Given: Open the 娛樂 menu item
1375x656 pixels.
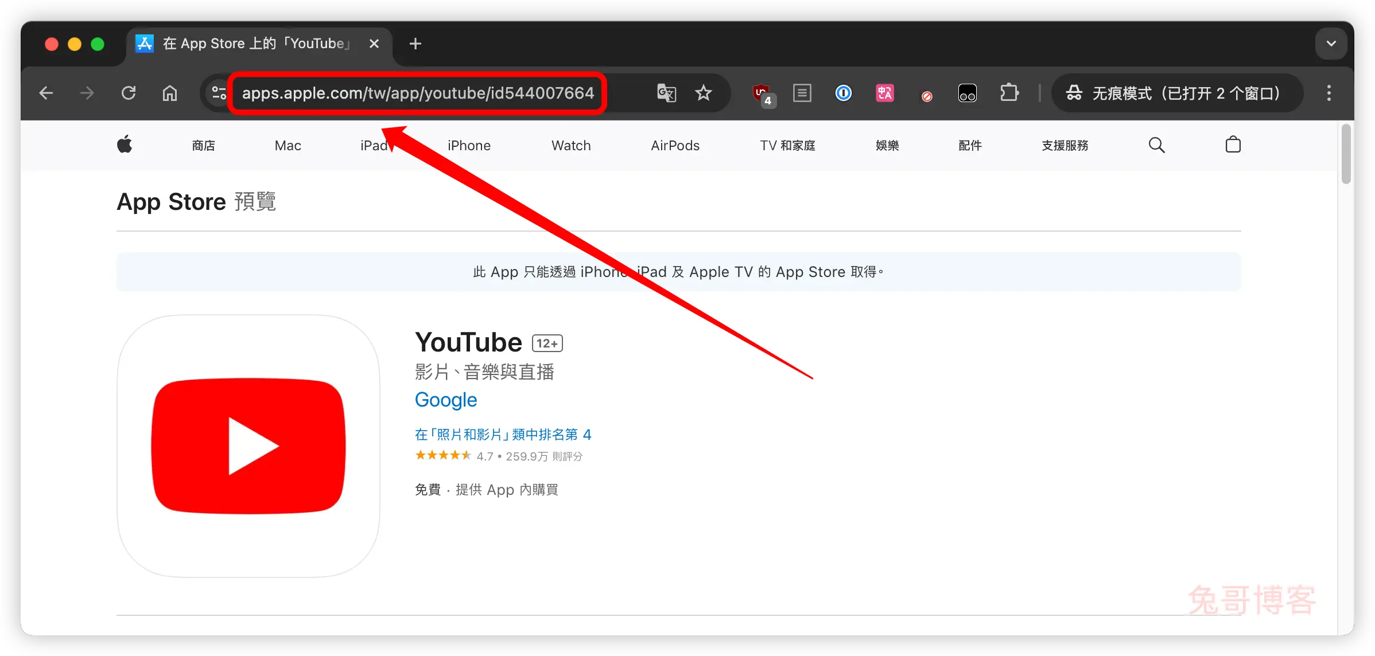Looking at the screenshot, I should 887,146.
